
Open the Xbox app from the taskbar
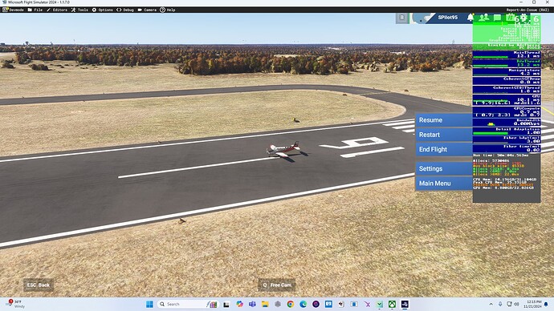click(392, 304)
